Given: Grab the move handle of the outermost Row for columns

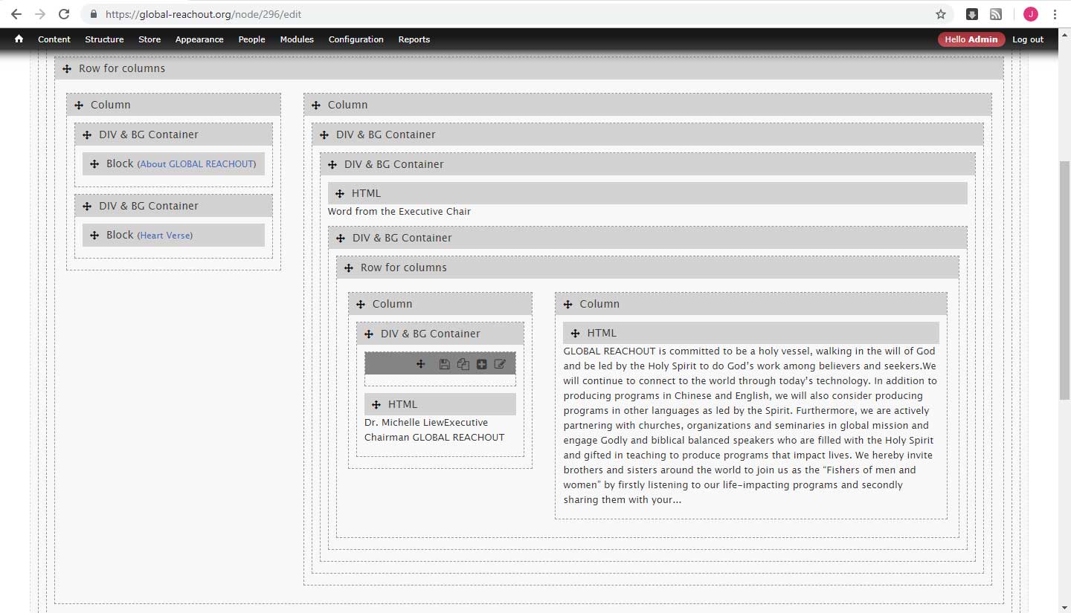Looking at the screenshot, I should (x=67, y=68).
